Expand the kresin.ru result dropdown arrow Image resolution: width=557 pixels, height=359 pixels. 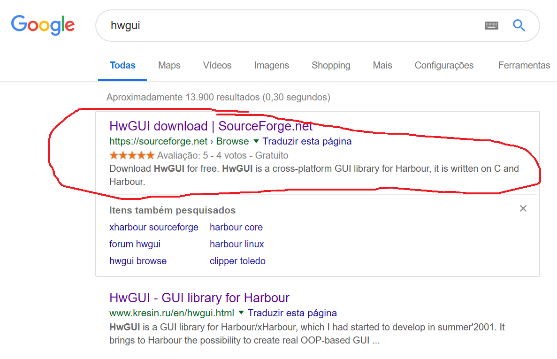(x=241, y=313)
